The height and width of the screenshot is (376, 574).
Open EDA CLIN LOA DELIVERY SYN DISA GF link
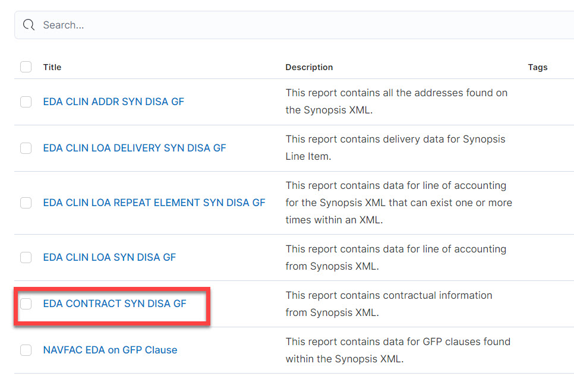pyautogui.click(x=134, y=148)
